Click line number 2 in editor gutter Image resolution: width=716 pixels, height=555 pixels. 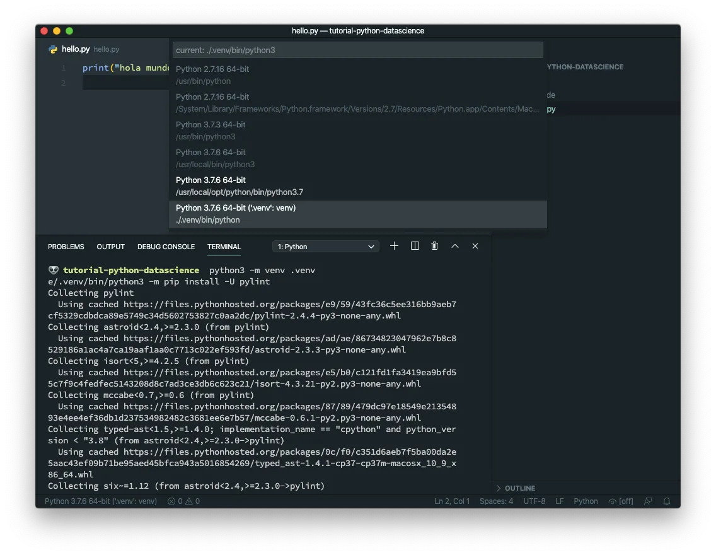64,83
